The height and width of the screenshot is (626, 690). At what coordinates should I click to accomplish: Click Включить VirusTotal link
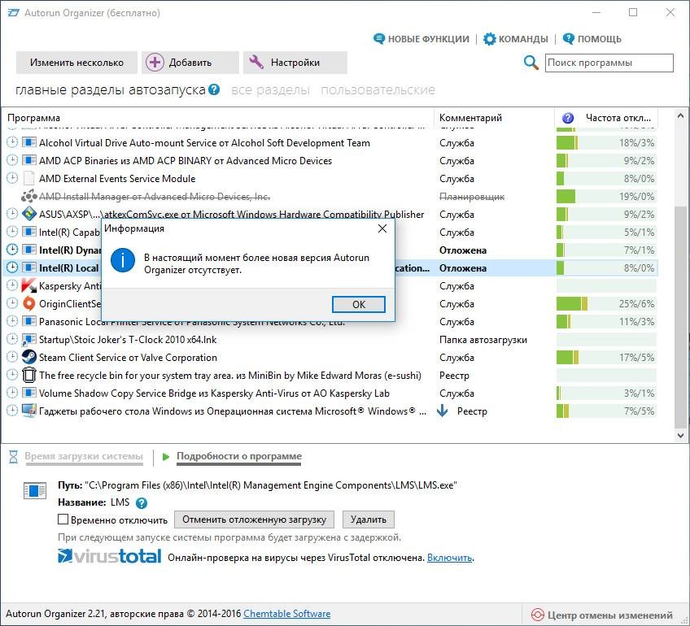pos(450,558)
